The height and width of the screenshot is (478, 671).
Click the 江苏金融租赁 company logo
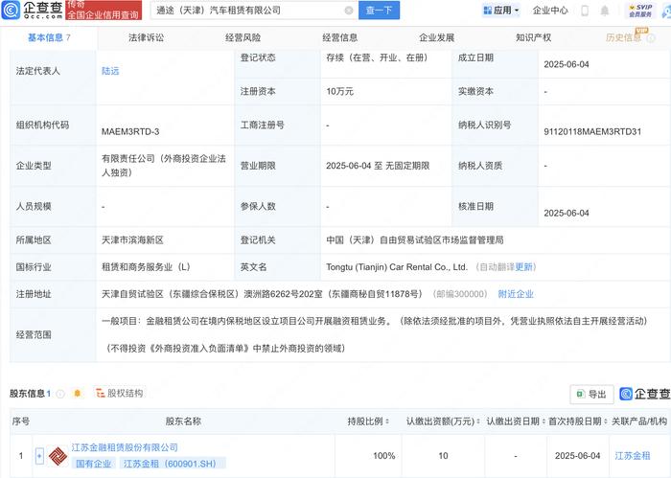tap(58, 456)
